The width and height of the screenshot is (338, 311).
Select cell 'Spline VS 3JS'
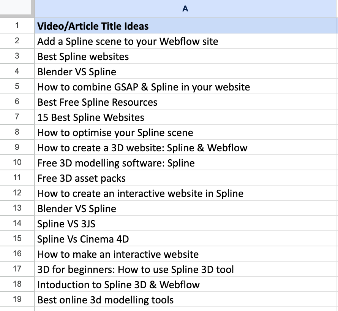186,224
